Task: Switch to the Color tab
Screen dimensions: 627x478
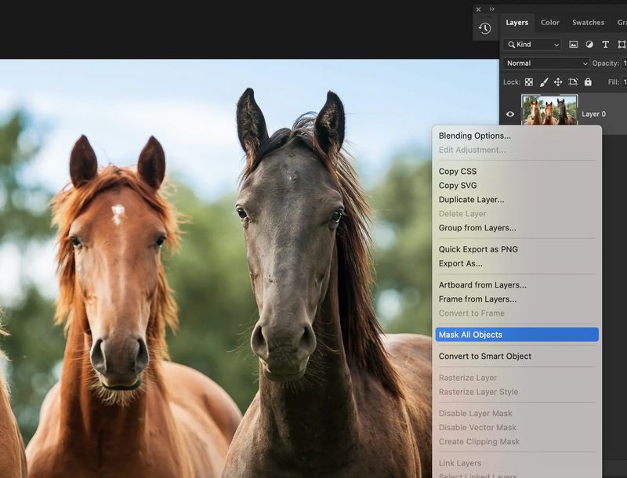Action: (x=549, y=23)
